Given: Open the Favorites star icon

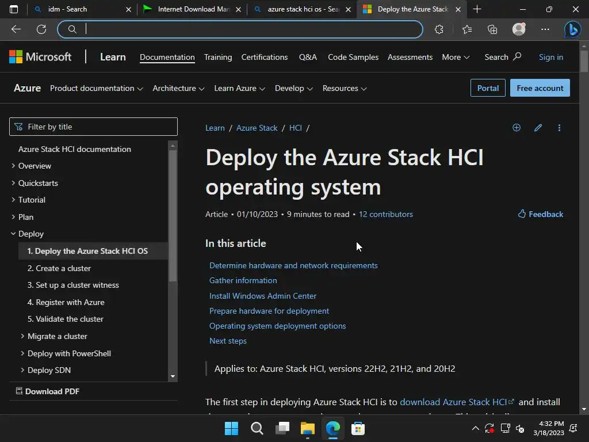Looking at the screenshot, I should click(x=467, y=29).
